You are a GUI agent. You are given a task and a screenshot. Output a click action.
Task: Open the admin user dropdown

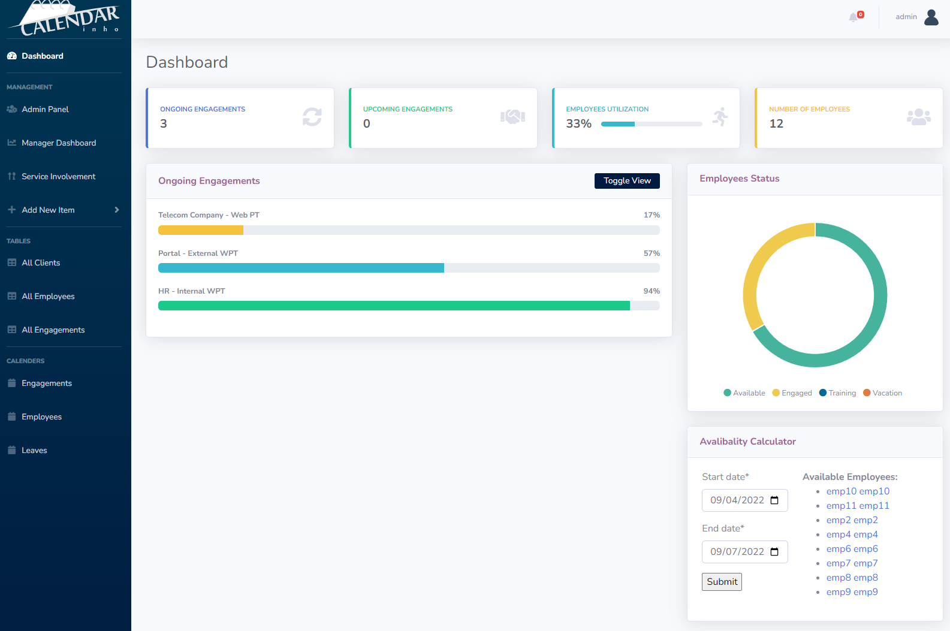coord(917,17)
